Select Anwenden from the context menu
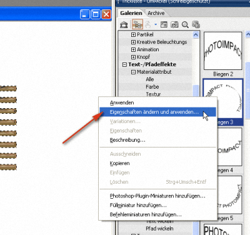Screen dimensions: 250x235 (122, 102)
